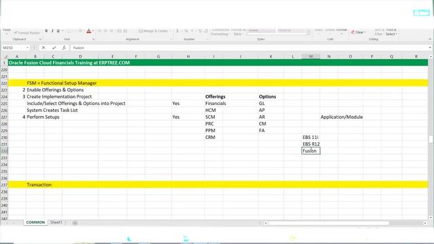Switch to the COMMON sheet tab
434x244 pixels.
35,222
